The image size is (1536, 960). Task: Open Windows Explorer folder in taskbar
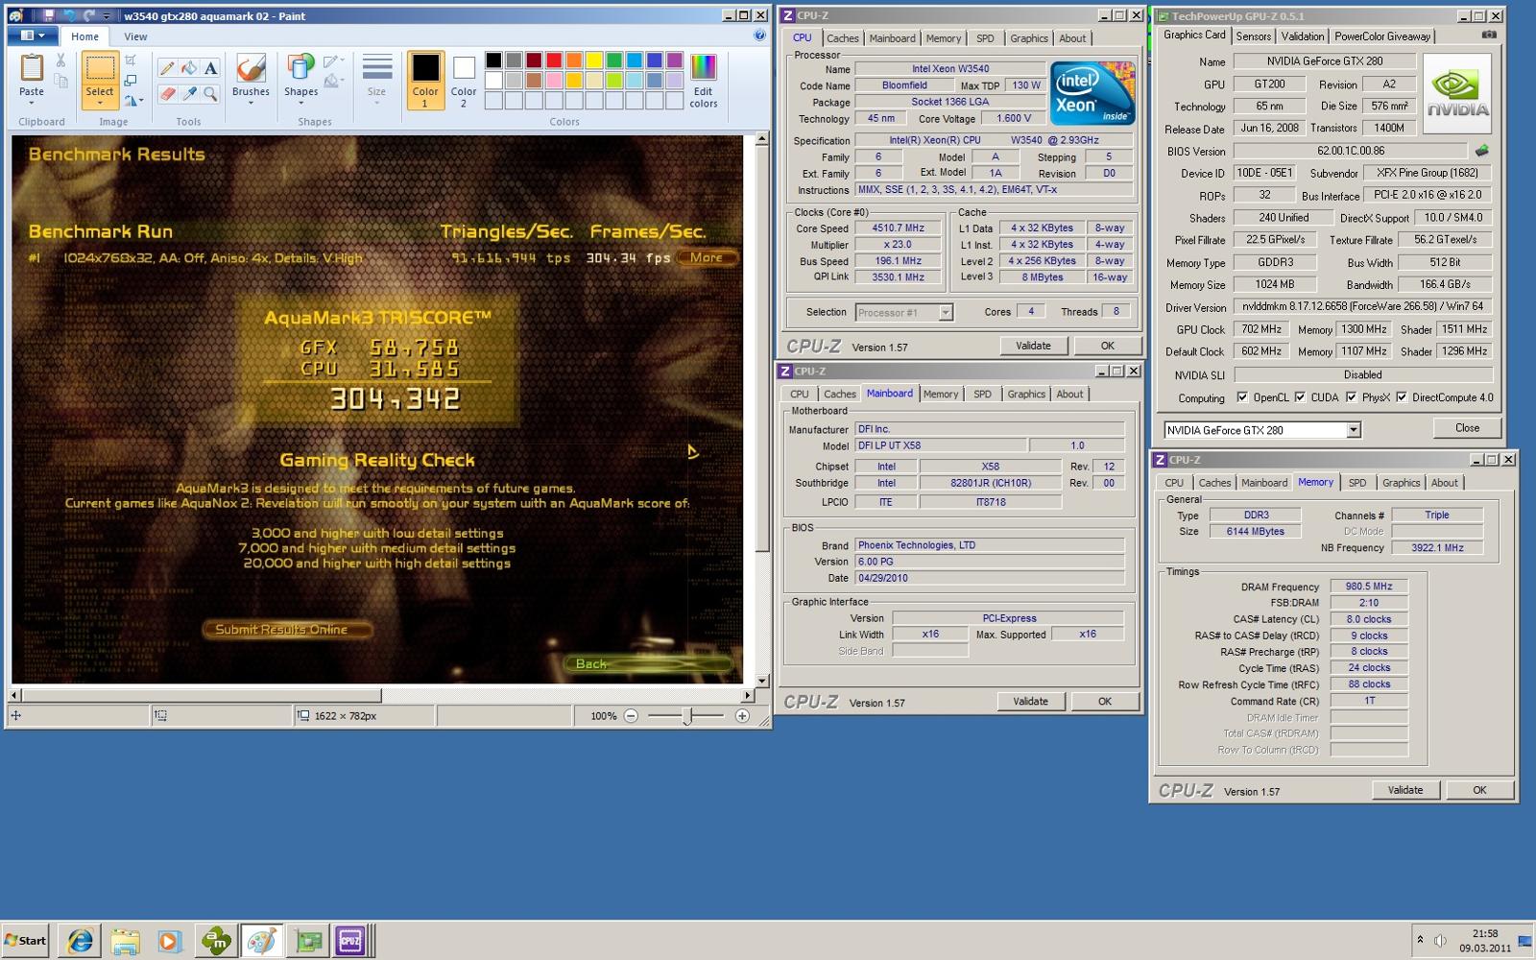pos(125,941)
